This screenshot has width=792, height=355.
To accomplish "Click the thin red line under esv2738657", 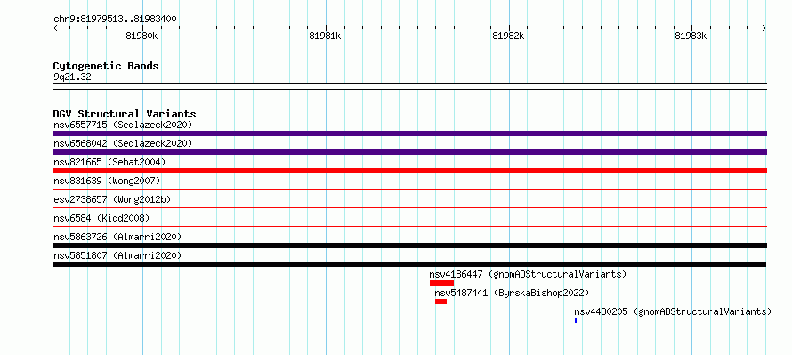I will tap(409, 208).
